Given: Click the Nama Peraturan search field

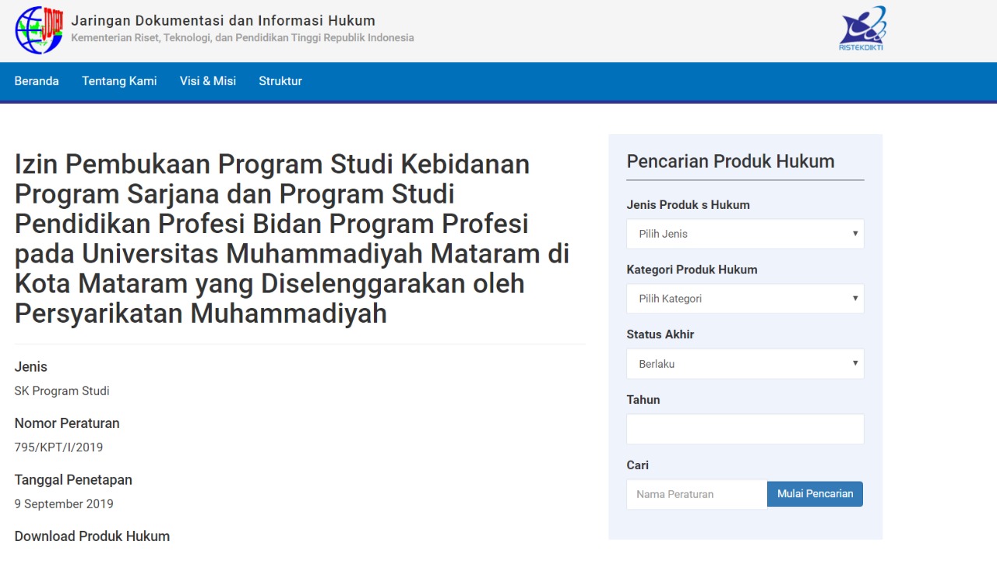Looking at the screenshot, I should click(697, 494).
